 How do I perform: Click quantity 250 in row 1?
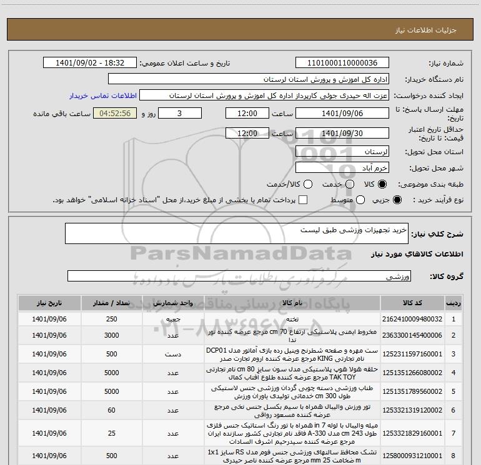coord(112,319)
